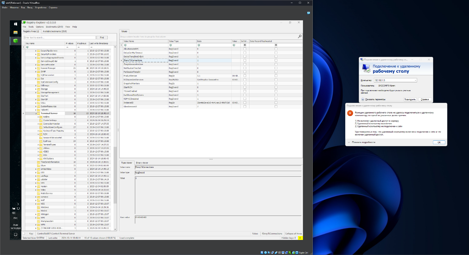
Task: Click the РУС language indicator
Action: (x=15, y=218)
